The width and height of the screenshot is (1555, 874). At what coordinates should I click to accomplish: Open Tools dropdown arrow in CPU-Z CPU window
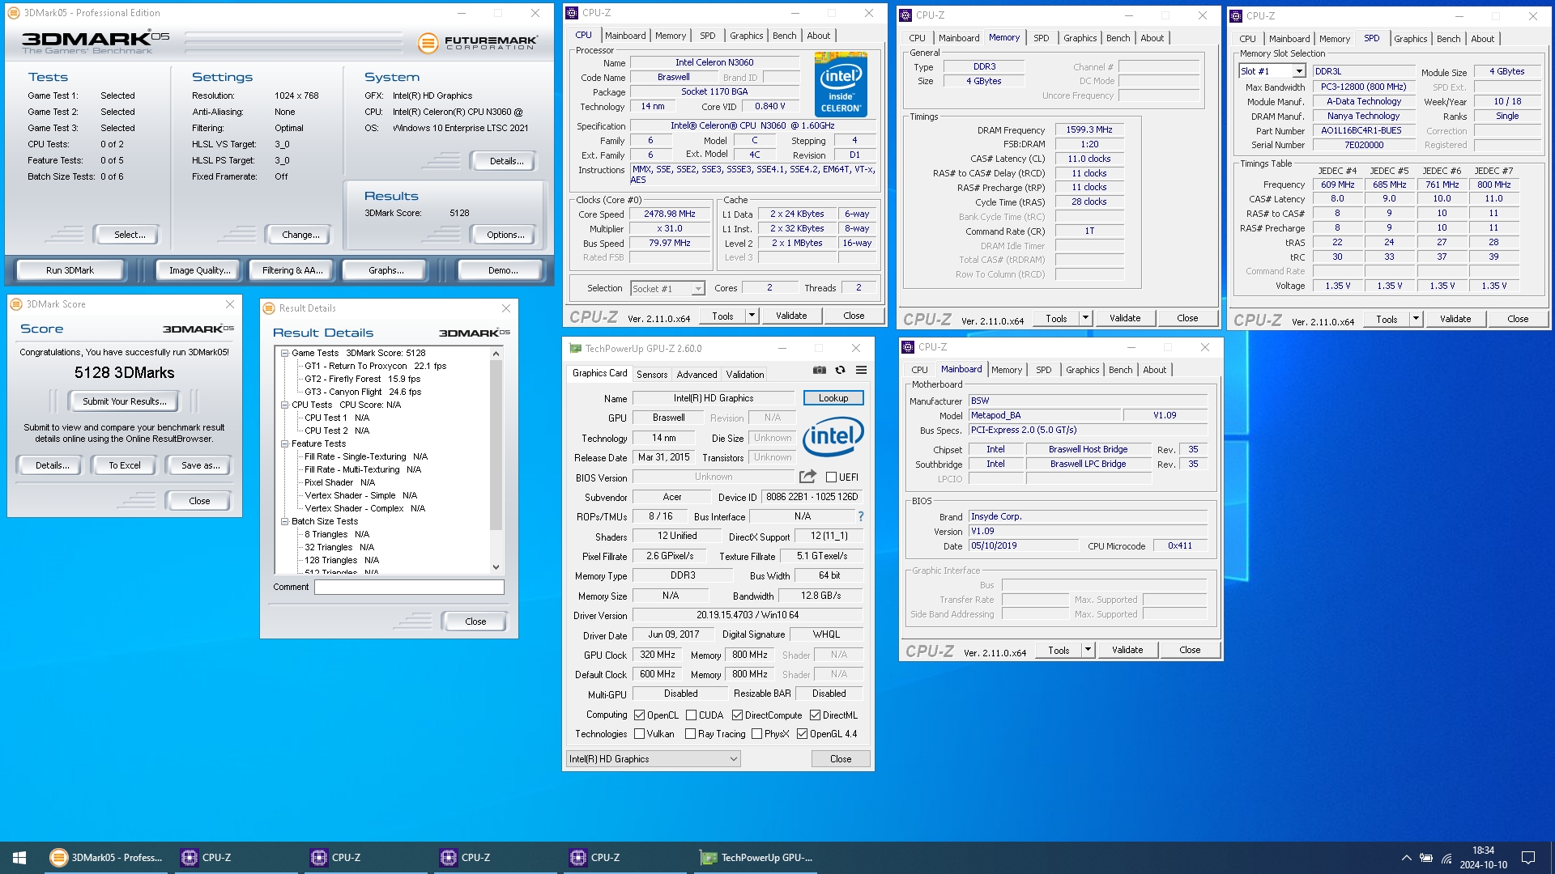click(x=752, y=316)
